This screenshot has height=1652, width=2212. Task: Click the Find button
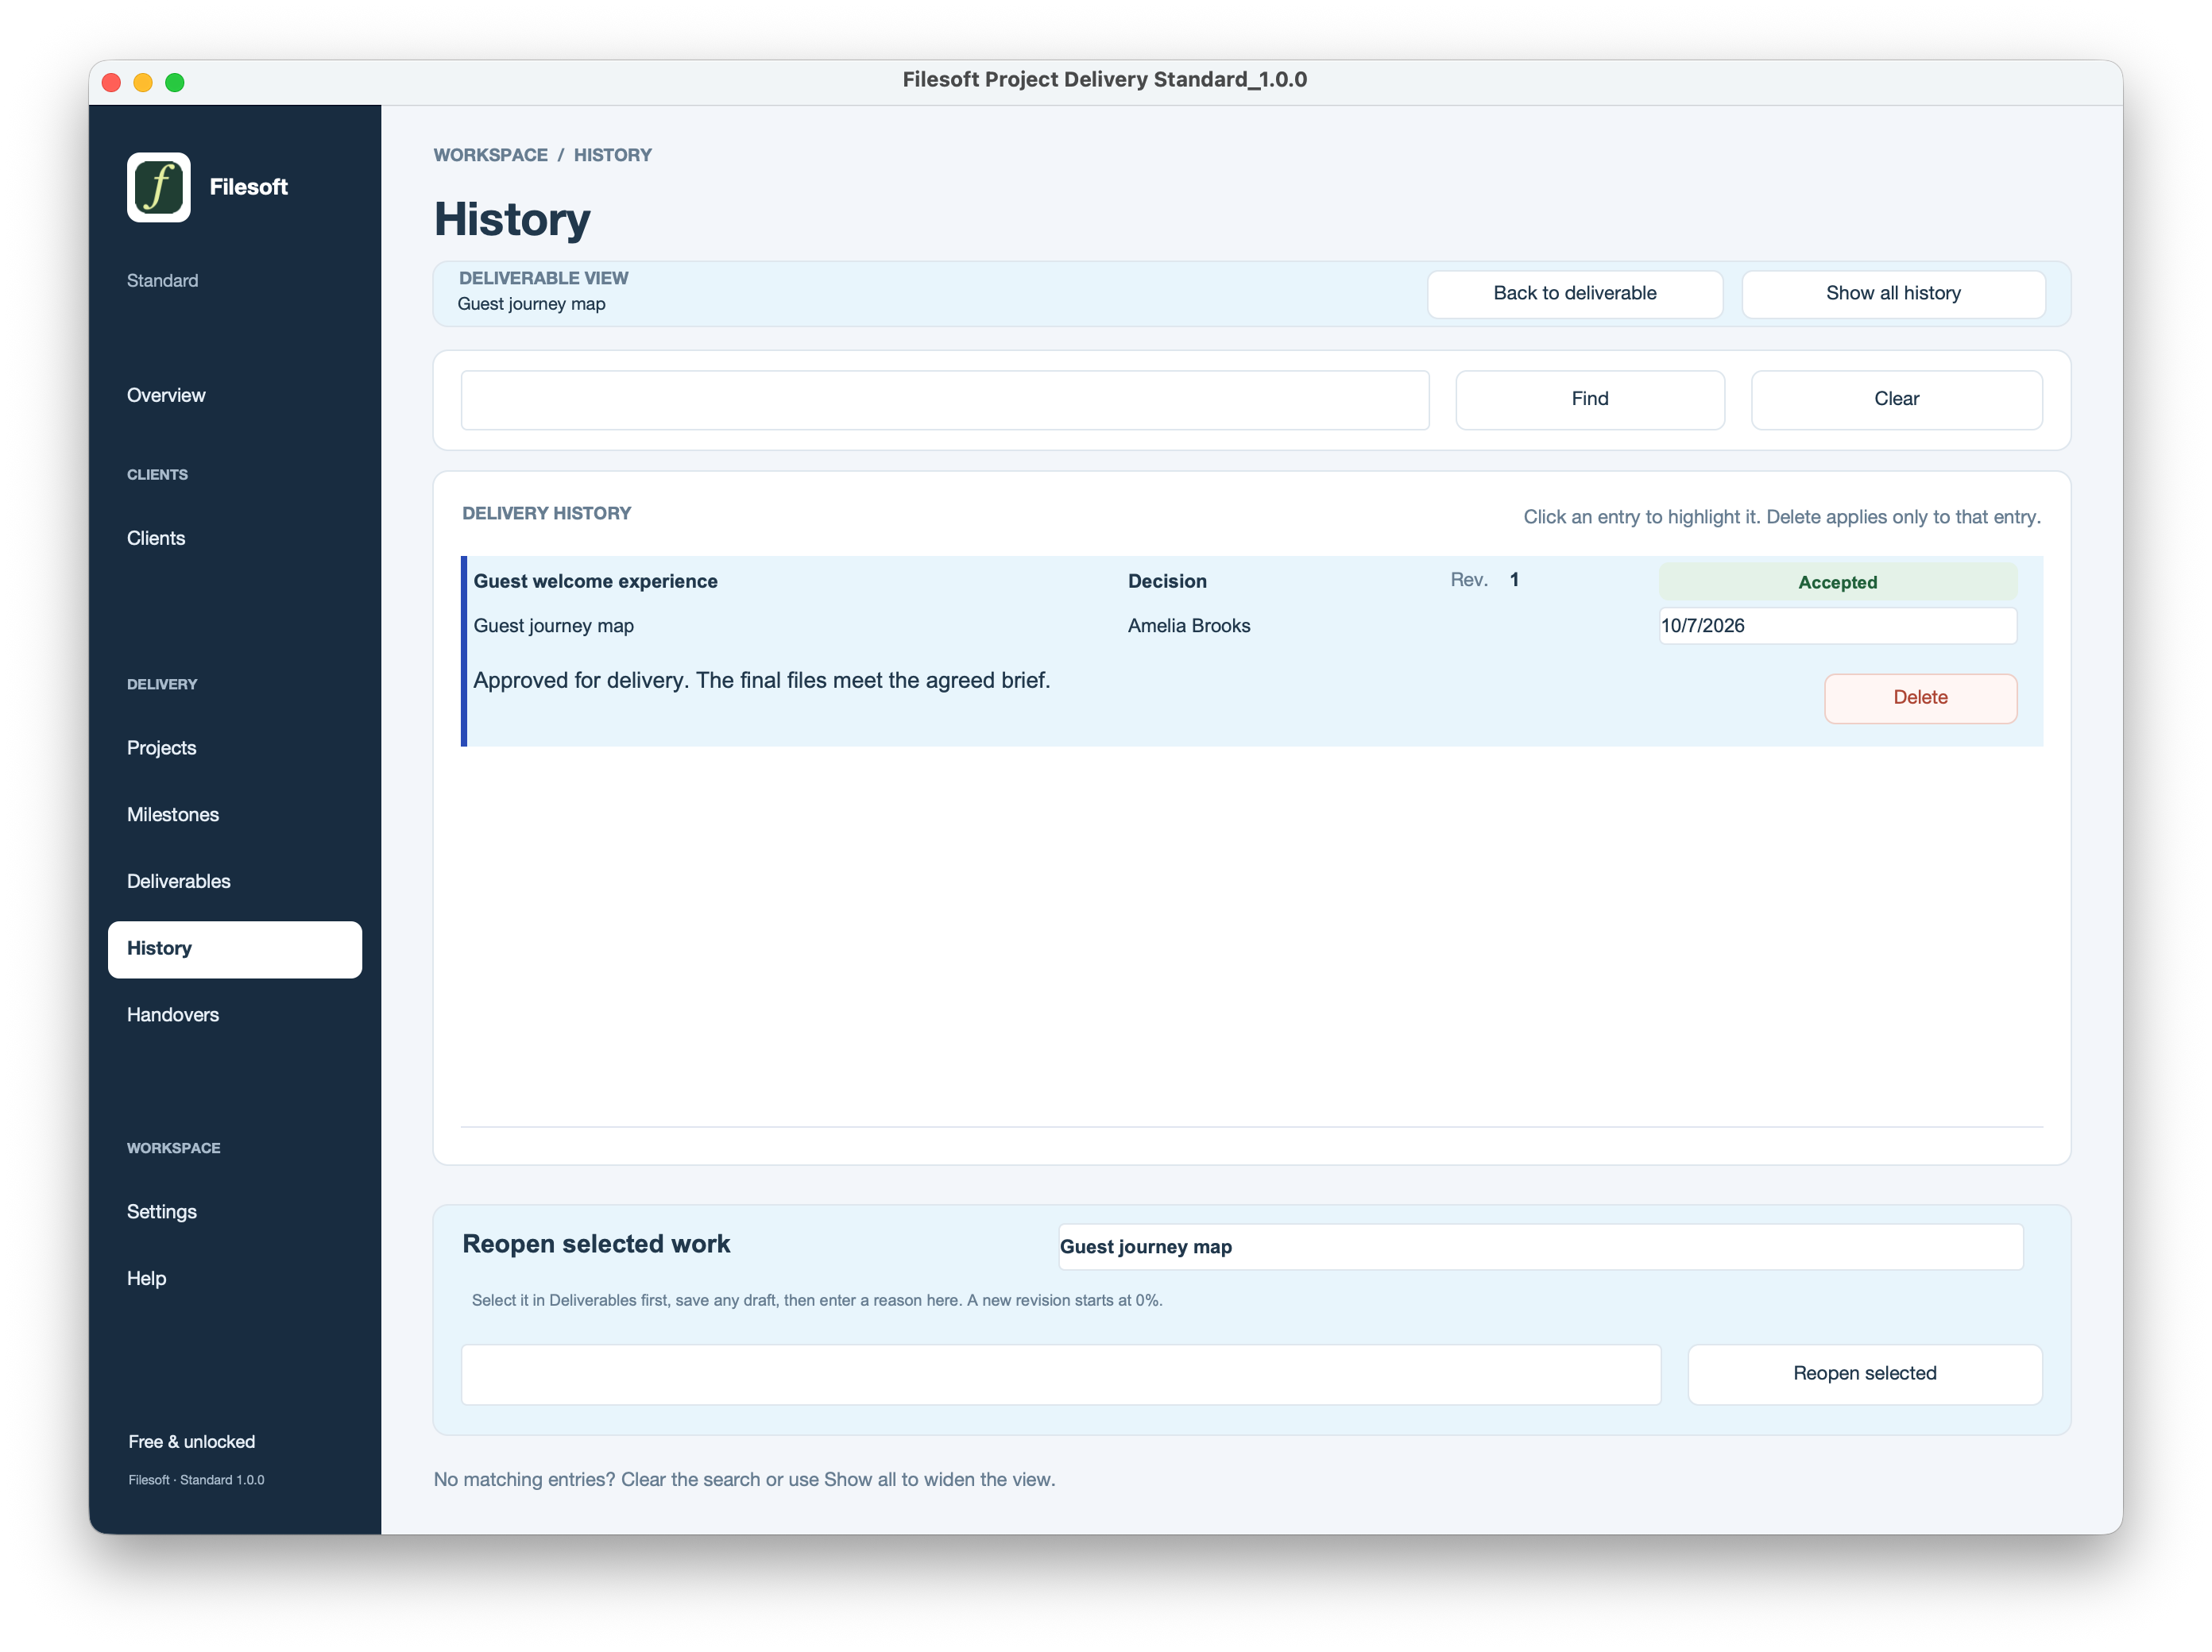point(1589,399)
